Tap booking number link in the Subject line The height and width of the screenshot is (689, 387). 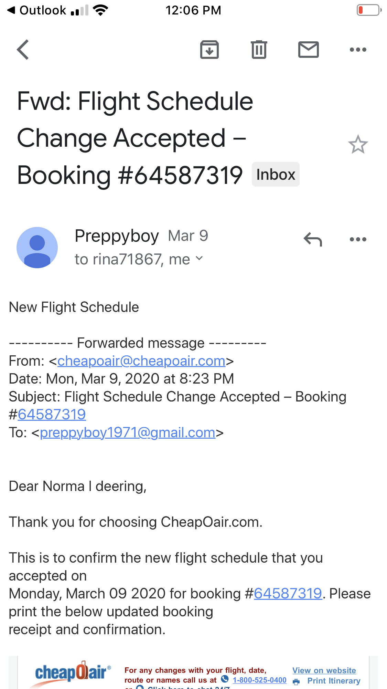click(52, 415)
